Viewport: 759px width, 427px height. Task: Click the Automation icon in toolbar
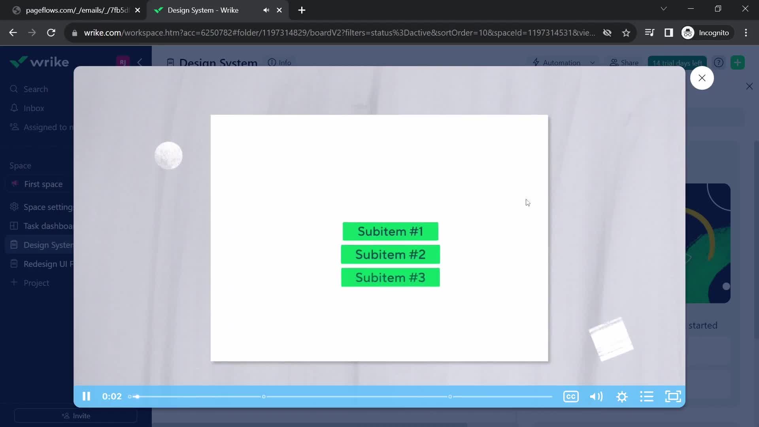[536, 62]
